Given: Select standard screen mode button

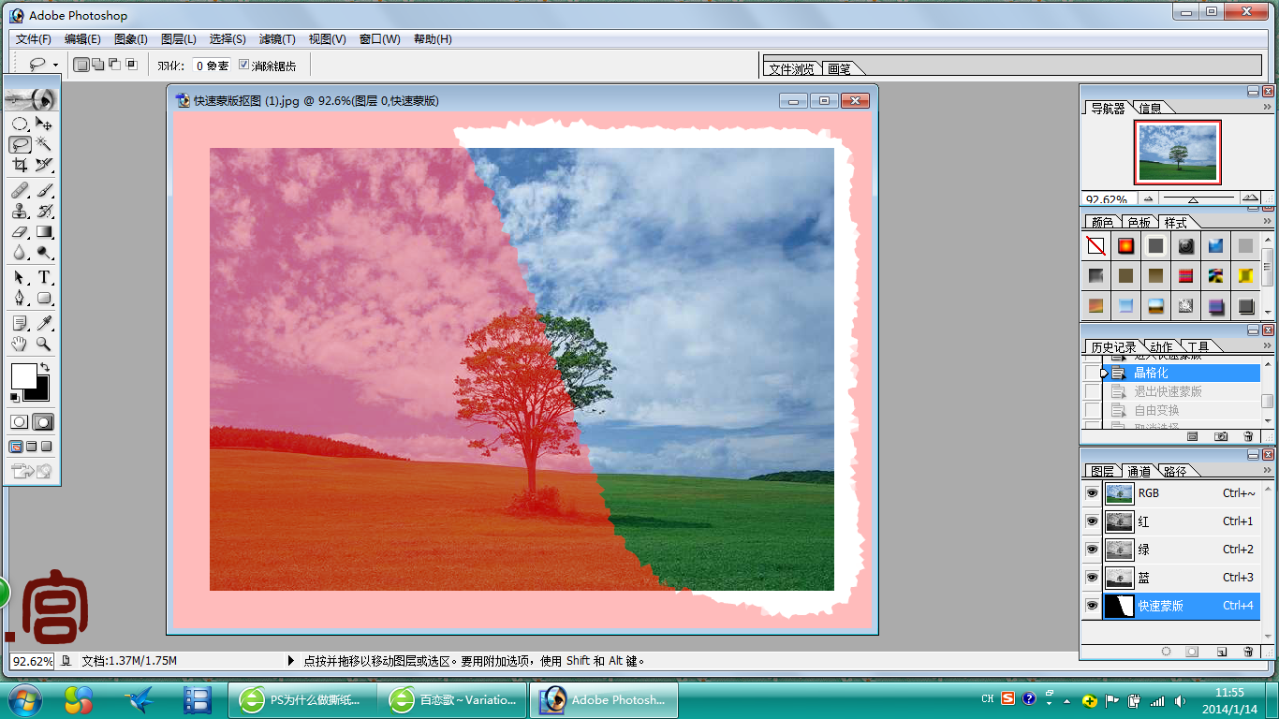Looking at the screenshot, I should pos(16,447).
